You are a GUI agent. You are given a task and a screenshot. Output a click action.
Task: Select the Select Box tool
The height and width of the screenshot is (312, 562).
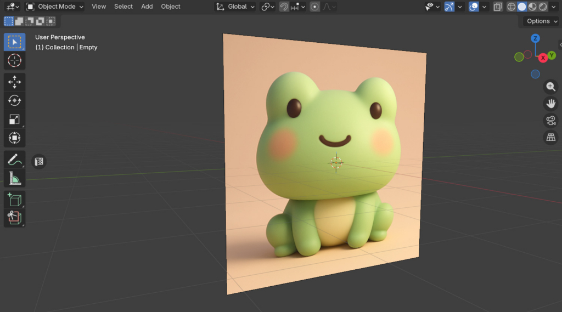(x=14, y=42)
